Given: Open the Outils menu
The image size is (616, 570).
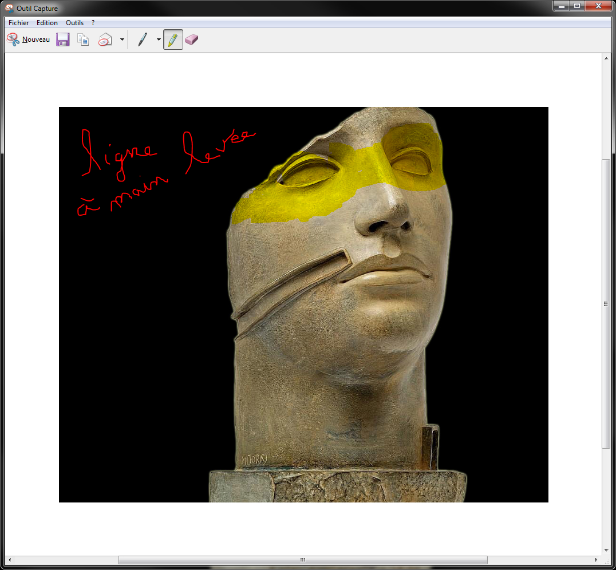Looking at the screenshot, I should point(74,23).
